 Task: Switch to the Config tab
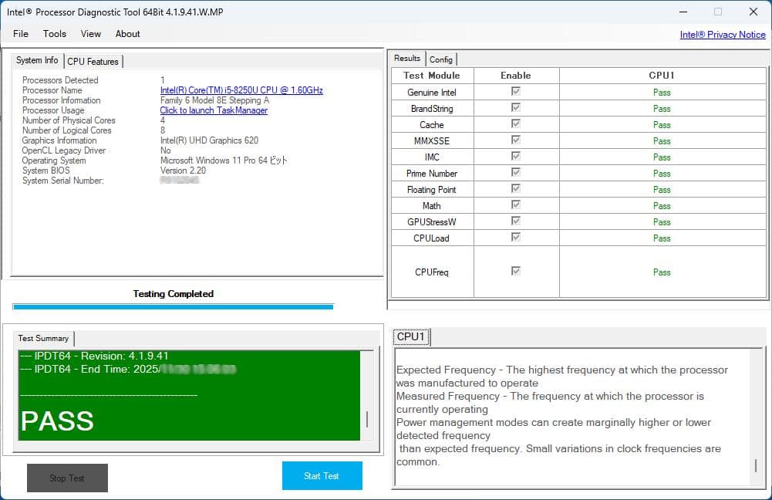click(441, 59)
